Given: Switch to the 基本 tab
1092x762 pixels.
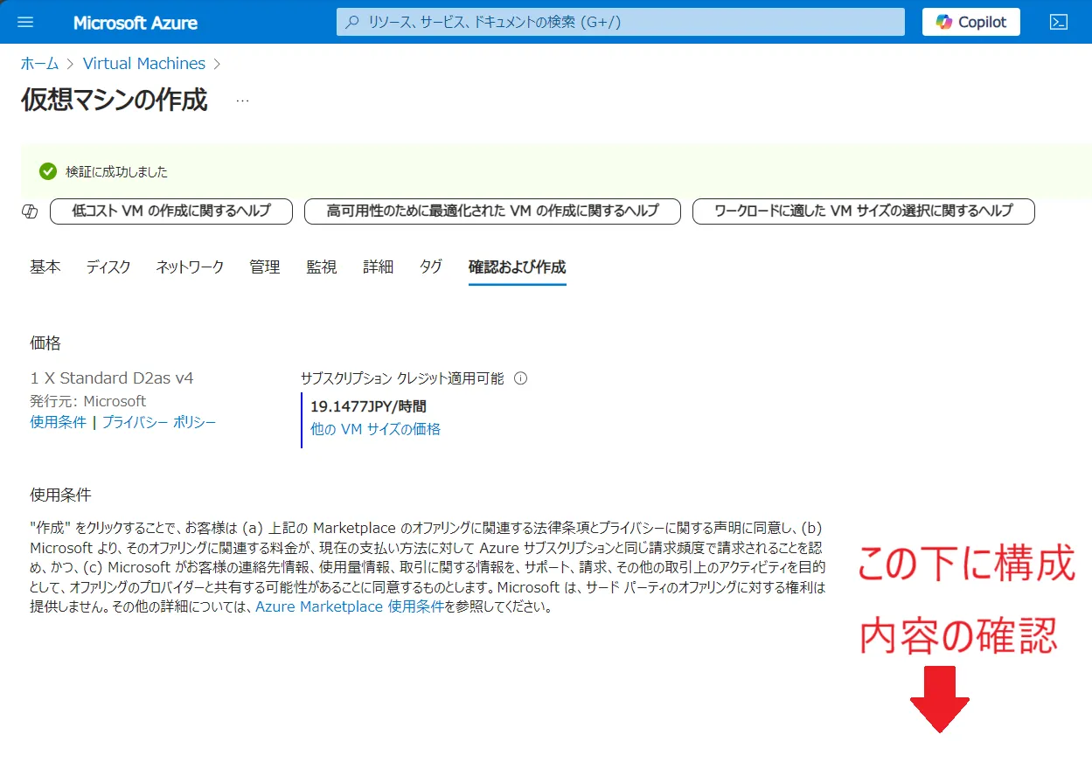Looking at the screenshot, I should pyautogui.click(x=45, y=267).
